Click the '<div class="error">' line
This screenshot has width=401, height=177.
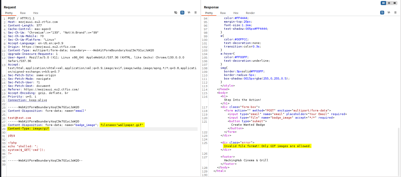pos(237,142)
